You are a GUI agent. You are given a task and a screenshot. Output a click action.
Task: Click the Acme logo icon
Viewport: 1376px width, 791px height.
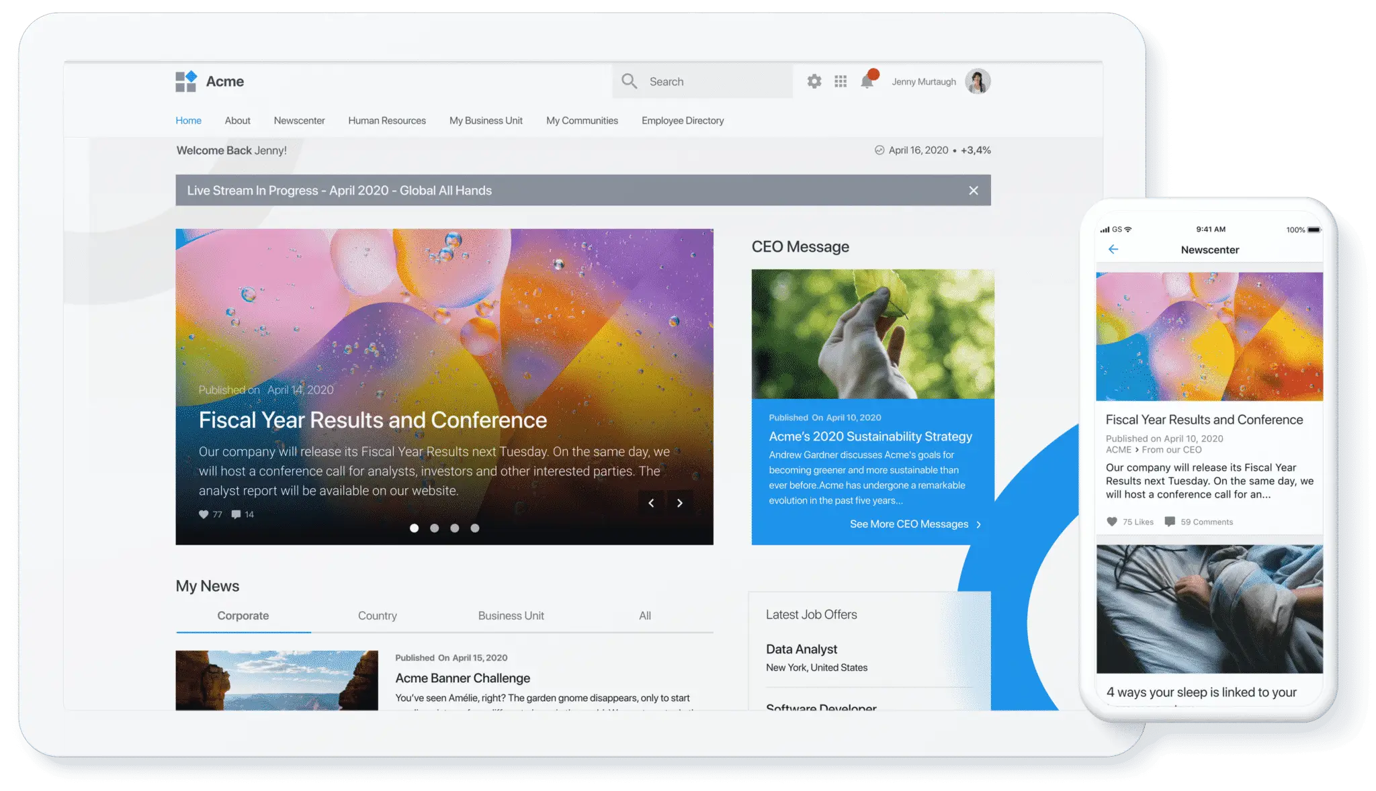[186, 81]
